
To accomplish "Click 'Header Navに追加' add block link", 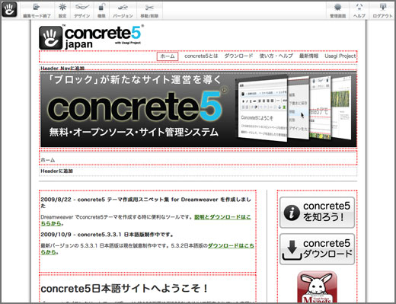I will (62, 68).
